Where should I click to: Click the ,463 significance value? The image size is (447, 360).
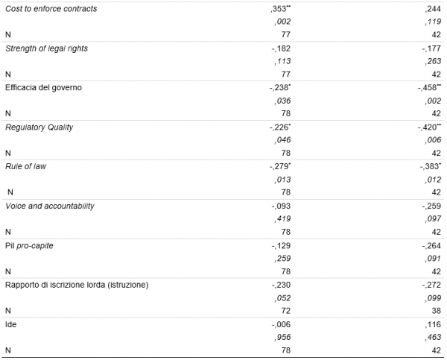tap(433, 338)
